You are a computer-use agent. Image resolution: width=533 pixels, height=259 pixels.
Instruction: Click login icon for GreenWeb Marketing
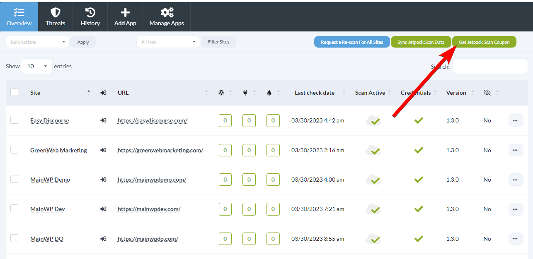click(x=103, y=150)
